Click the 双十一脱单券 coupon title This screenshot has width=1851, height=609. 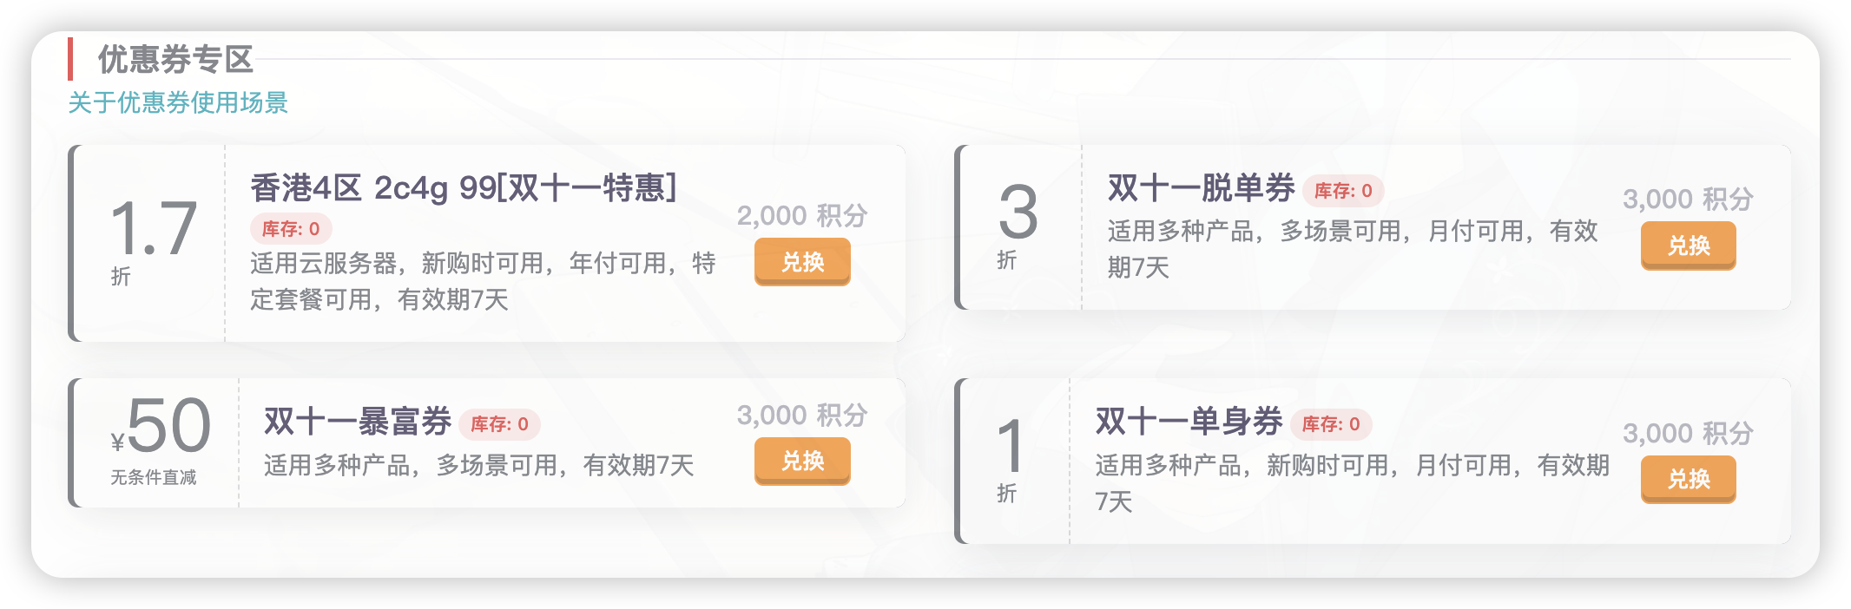tap(1201, 188)
